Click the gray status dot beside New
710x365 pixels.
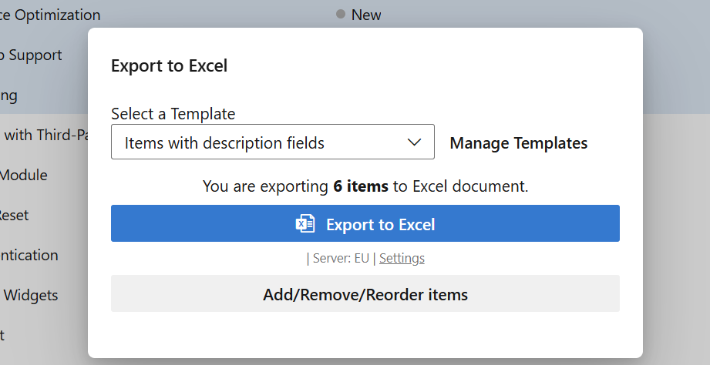(x=341, y=14)
